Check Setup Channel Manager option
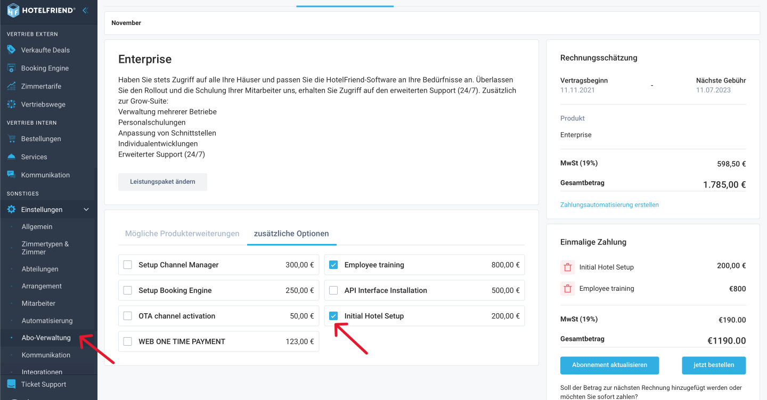This screenshot has width=767, height=400. [x=127, y=265]
